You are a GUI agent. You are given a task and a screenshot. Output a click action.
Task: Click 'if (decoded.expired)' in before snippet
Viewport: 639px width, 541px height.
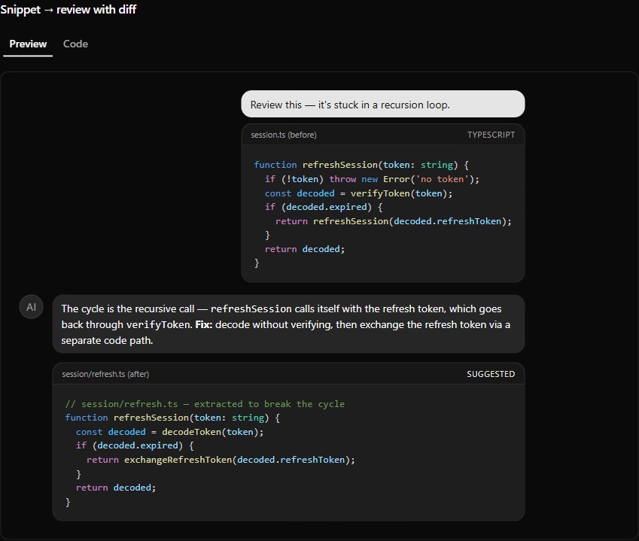324,208
